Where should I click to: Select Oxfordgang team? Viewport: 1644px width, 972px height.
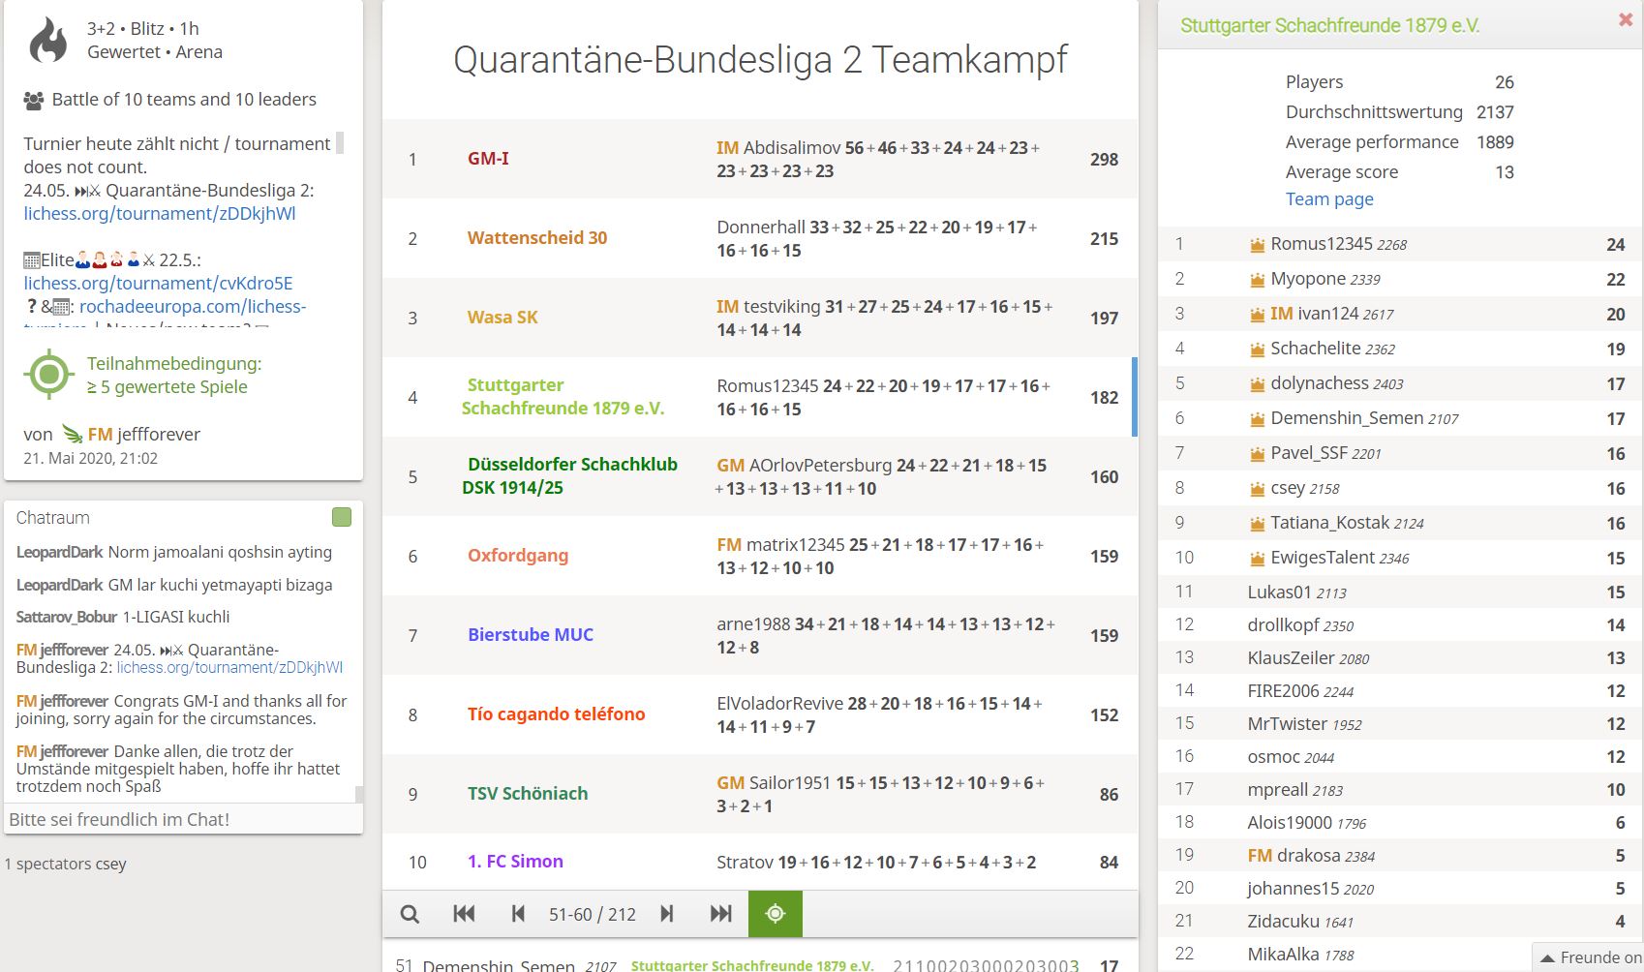pyautogui.click(x=760, y=557)
